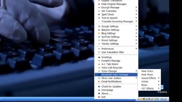The width and height of the screenshot is (182, 102).
Task: Expand the Preferences submenu arrow
Action: coord(136,48)
